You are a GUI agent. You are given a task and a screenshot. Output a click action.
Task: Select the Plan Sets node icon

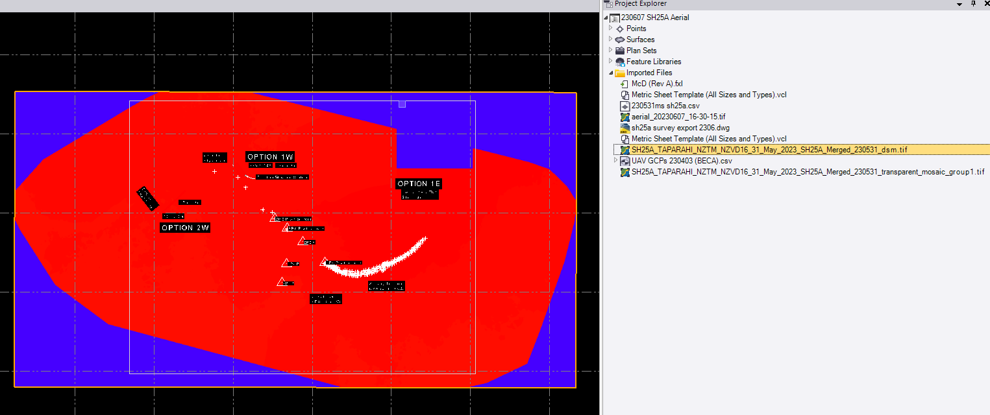(x=620, y=51)
